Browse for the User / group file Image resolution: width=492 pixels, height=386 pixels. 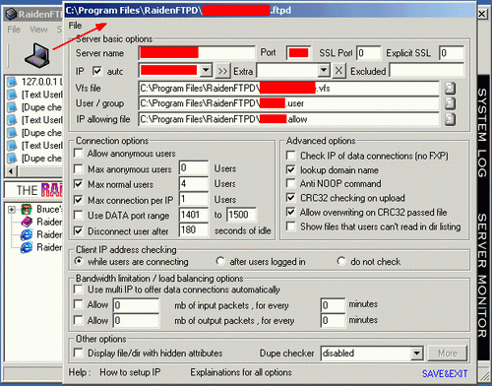(x=450, y=103)
